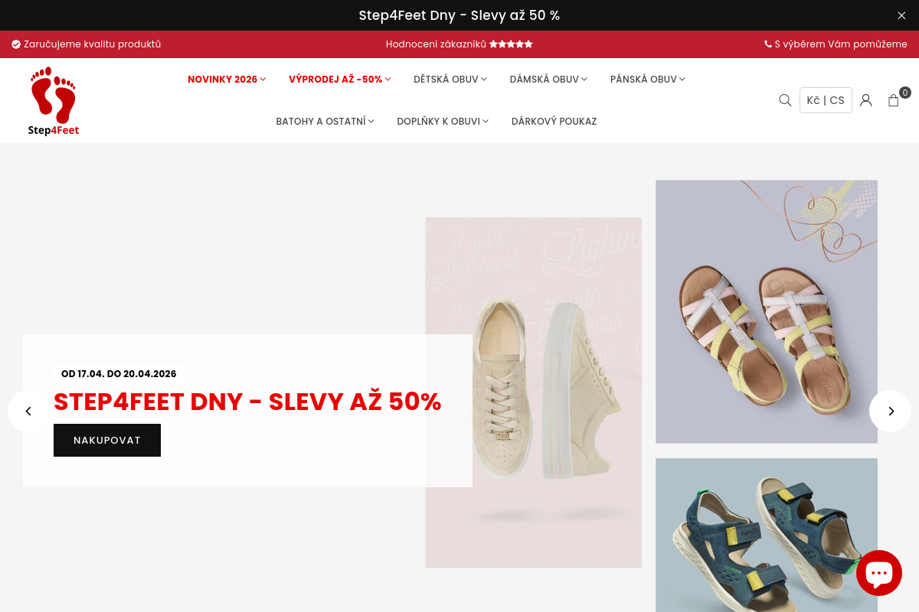Go to Dárkový poukaz page
Image resolution: width=919 pixels, height=612 pixels.
[x=554, y=121]
